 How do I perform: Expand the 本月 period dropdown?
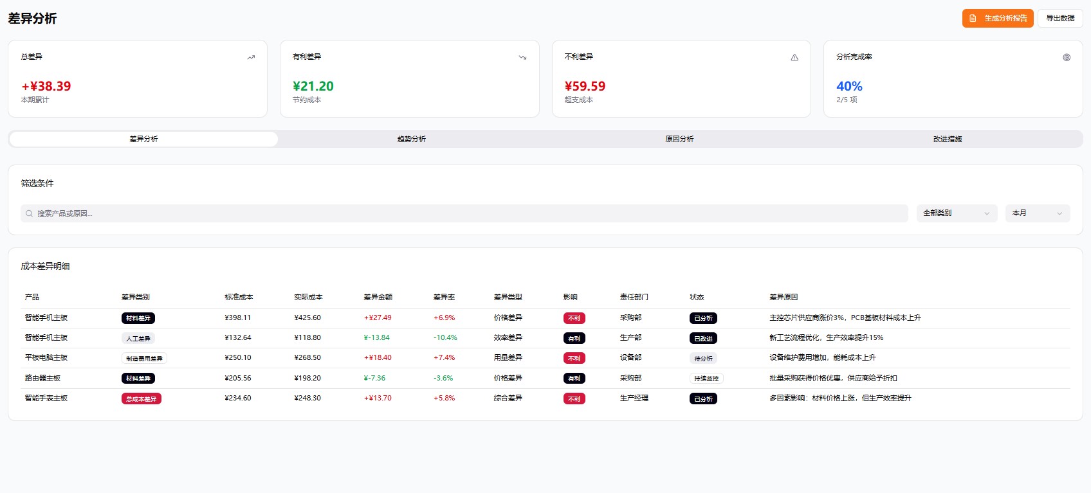tap(1037, 213)
